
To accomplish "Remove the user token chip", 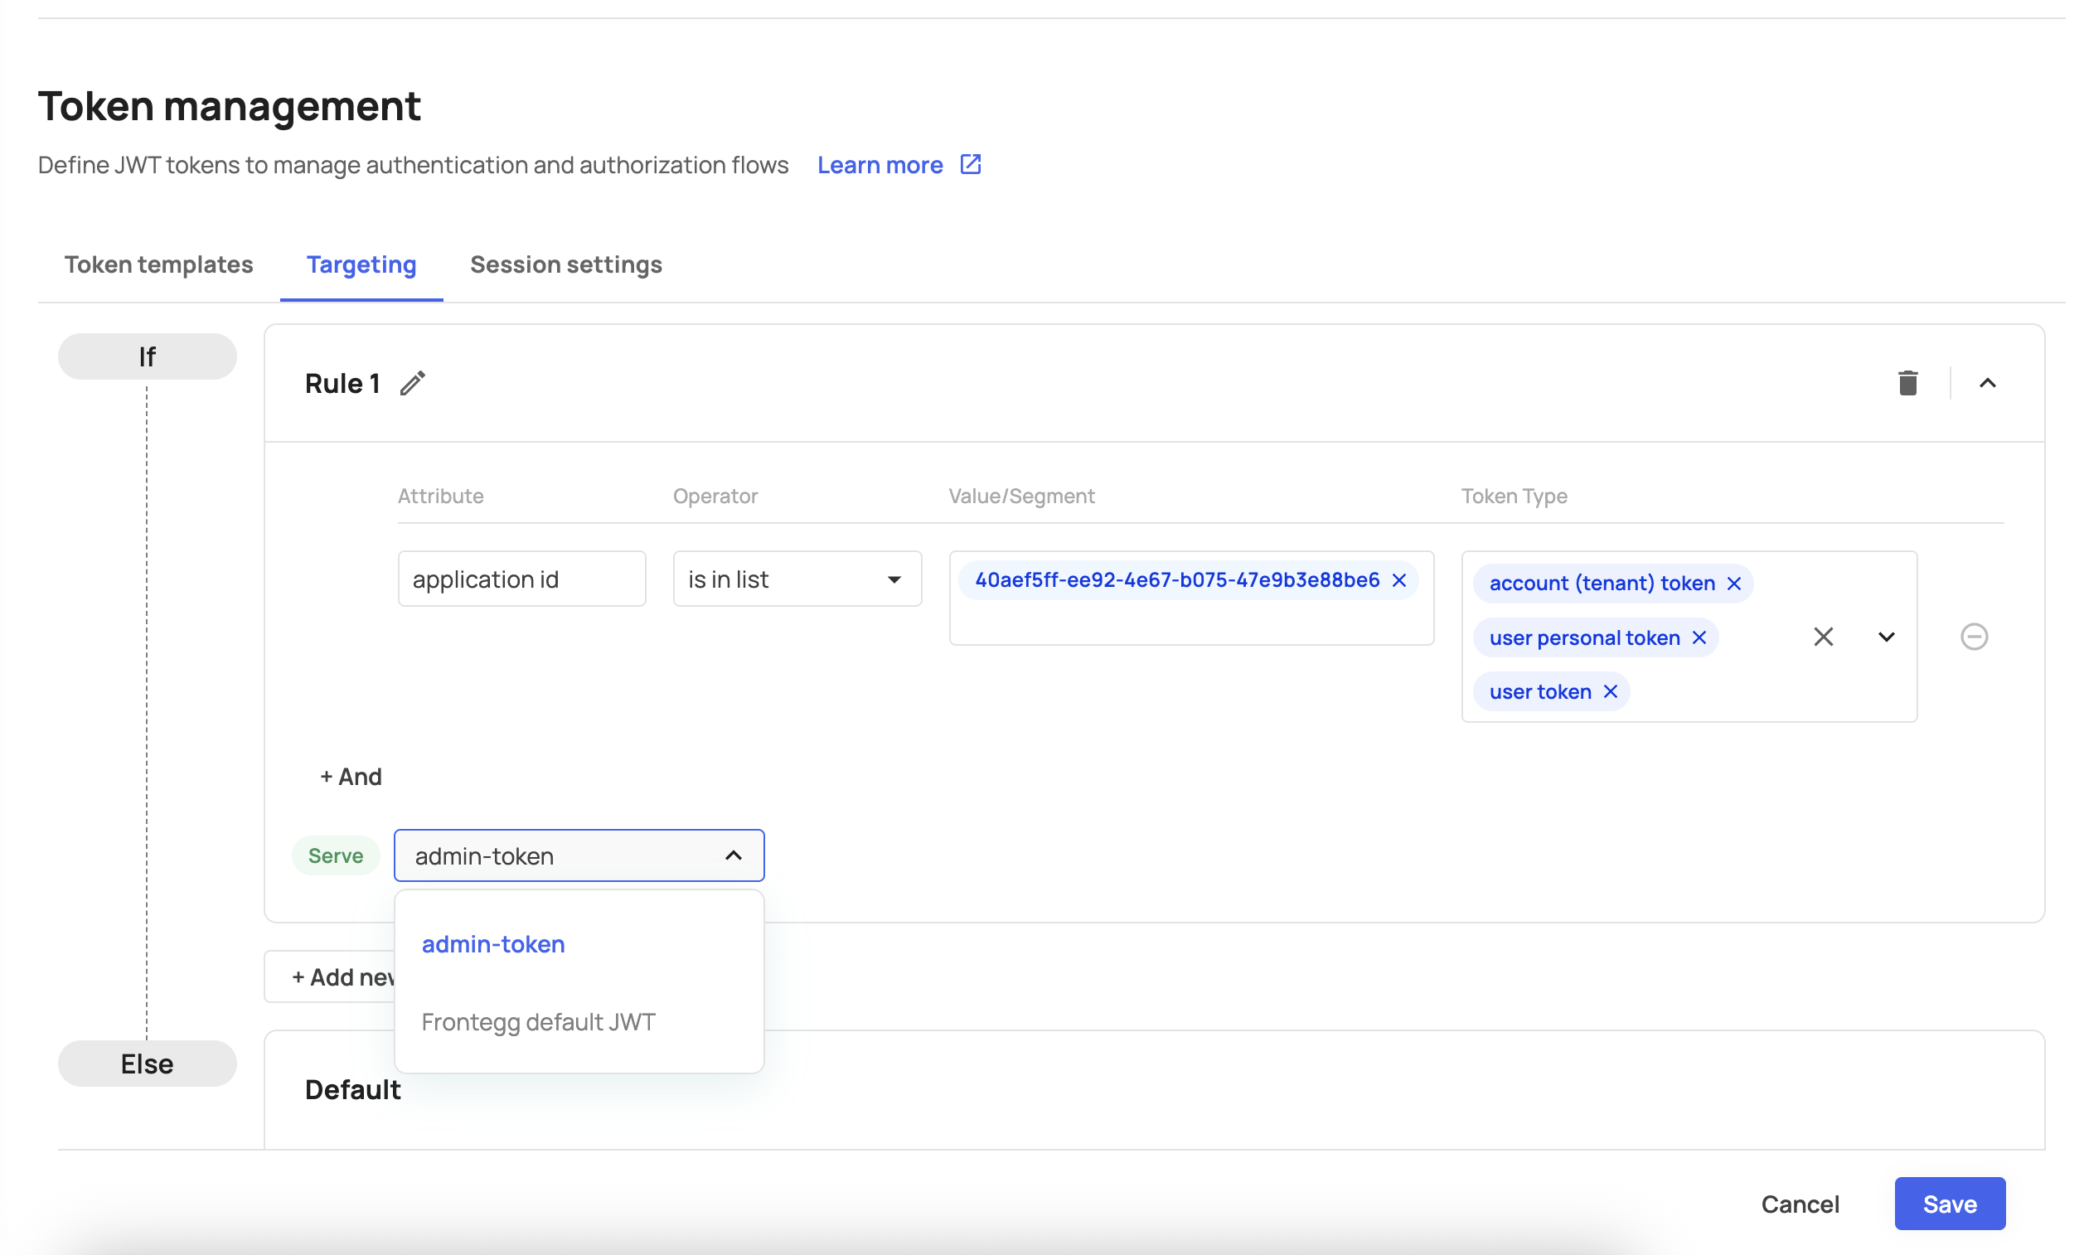I will [x=1609, y=692].
